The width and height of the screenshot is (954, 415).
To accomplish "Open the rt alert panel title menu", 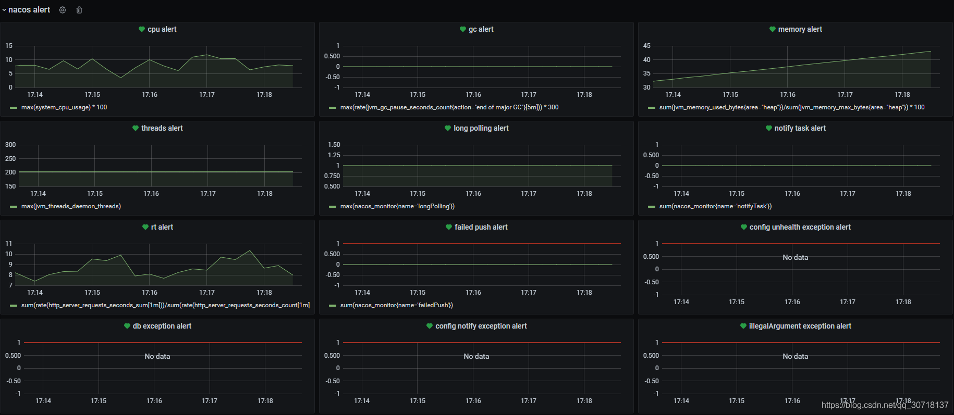I will tap(162, 227).
